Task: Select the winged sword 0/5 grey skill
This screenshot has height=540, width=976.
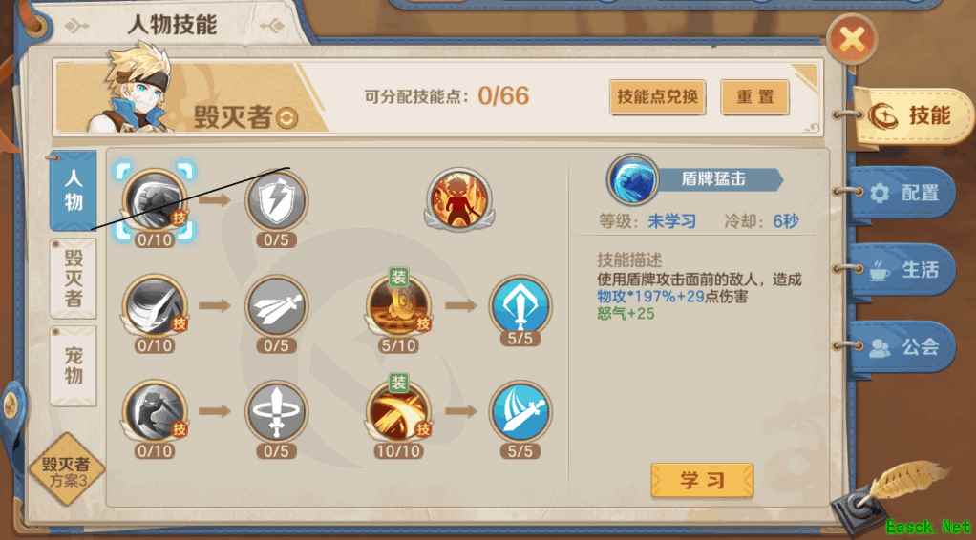Action: (276, 305)
